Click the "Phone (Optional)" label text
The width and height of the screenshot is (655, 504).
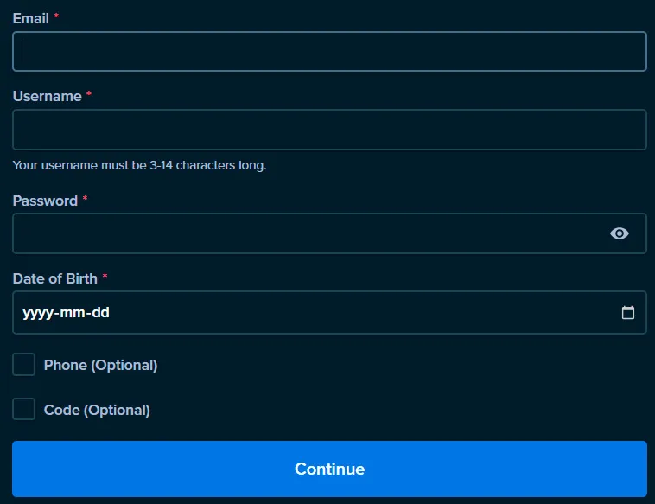[x=100, y=365]
